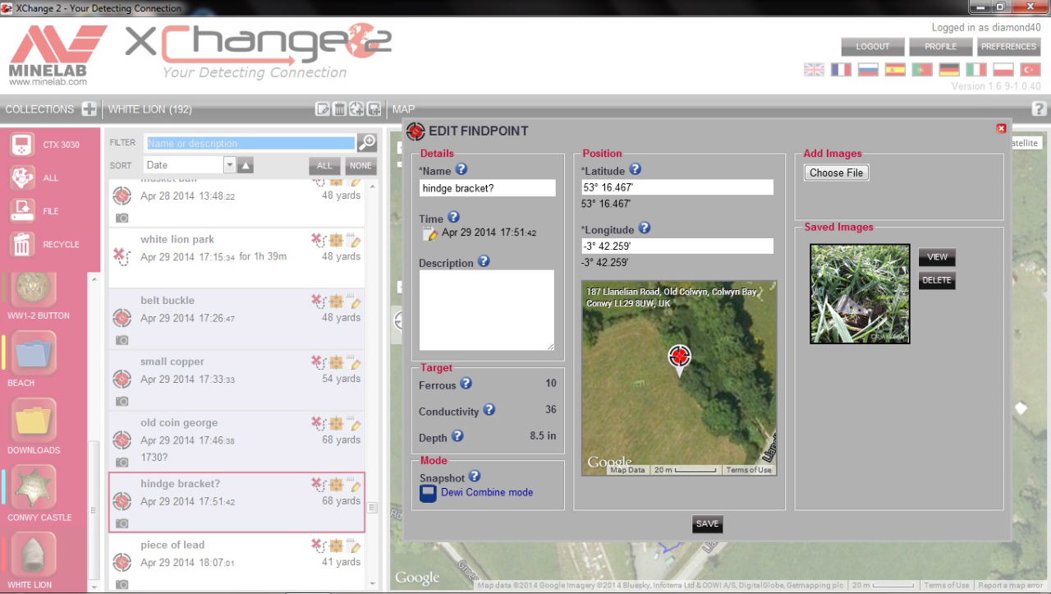Click the help icon beside Conductivity label
This screenshot has height=594, width=1051.
tap(489, 409)
